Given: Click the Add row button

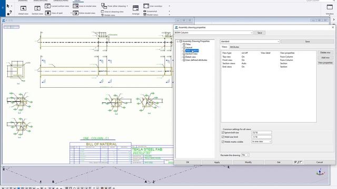Looking at the screenshot, I should [325, 58].
